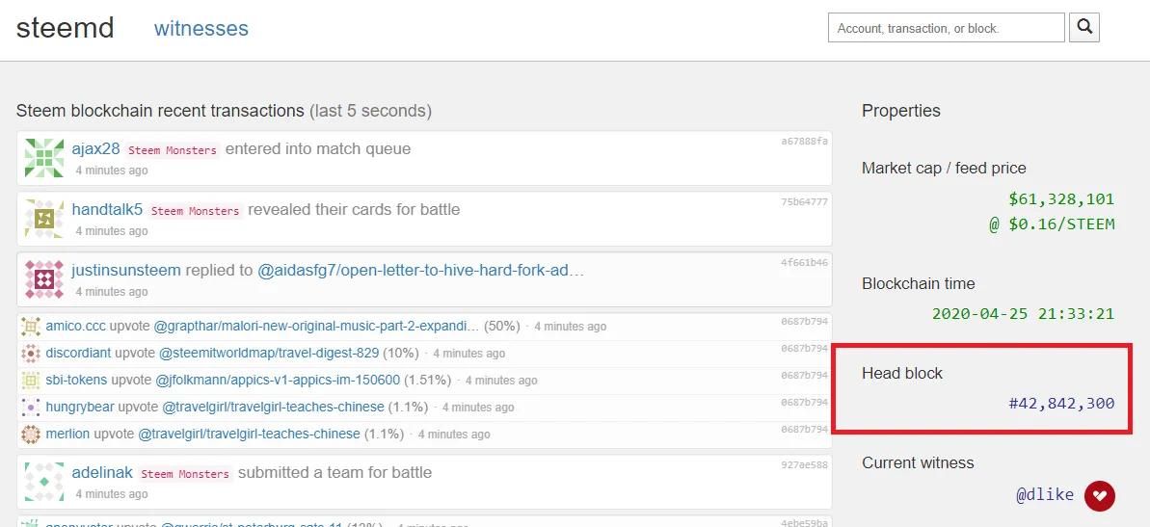The height and width of the screenshot is (527, 1150).
Task: Click the search magnifier button
Action: [x=1084, y=28]
